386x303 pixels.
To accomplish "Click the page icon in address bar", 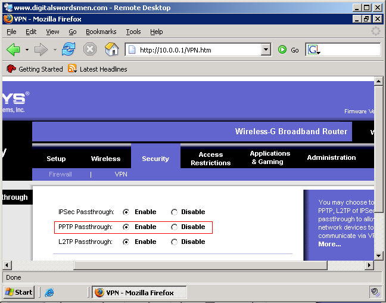I will click(x=132, y=50).
